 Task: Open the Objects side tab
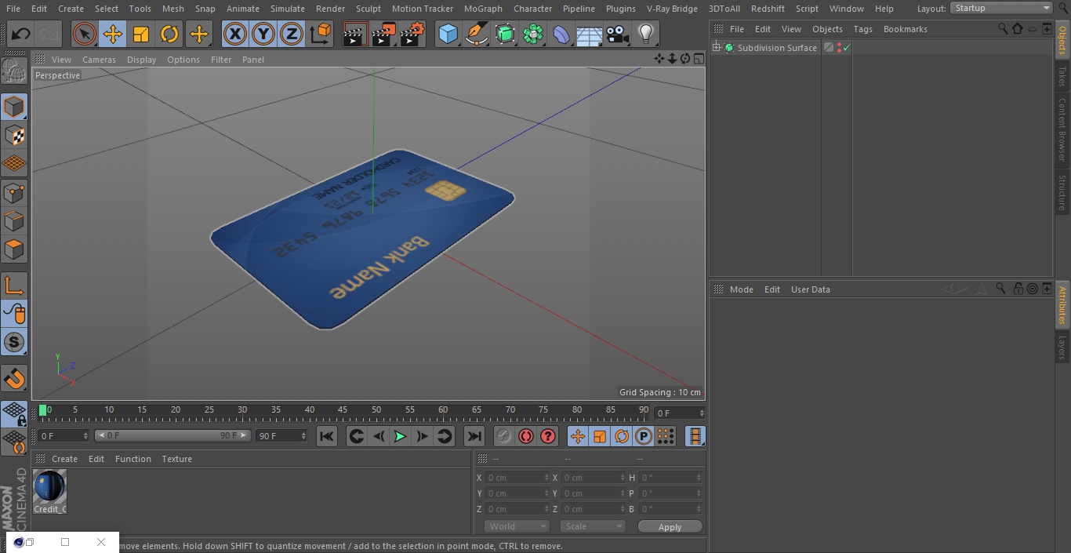(1062, 40)
